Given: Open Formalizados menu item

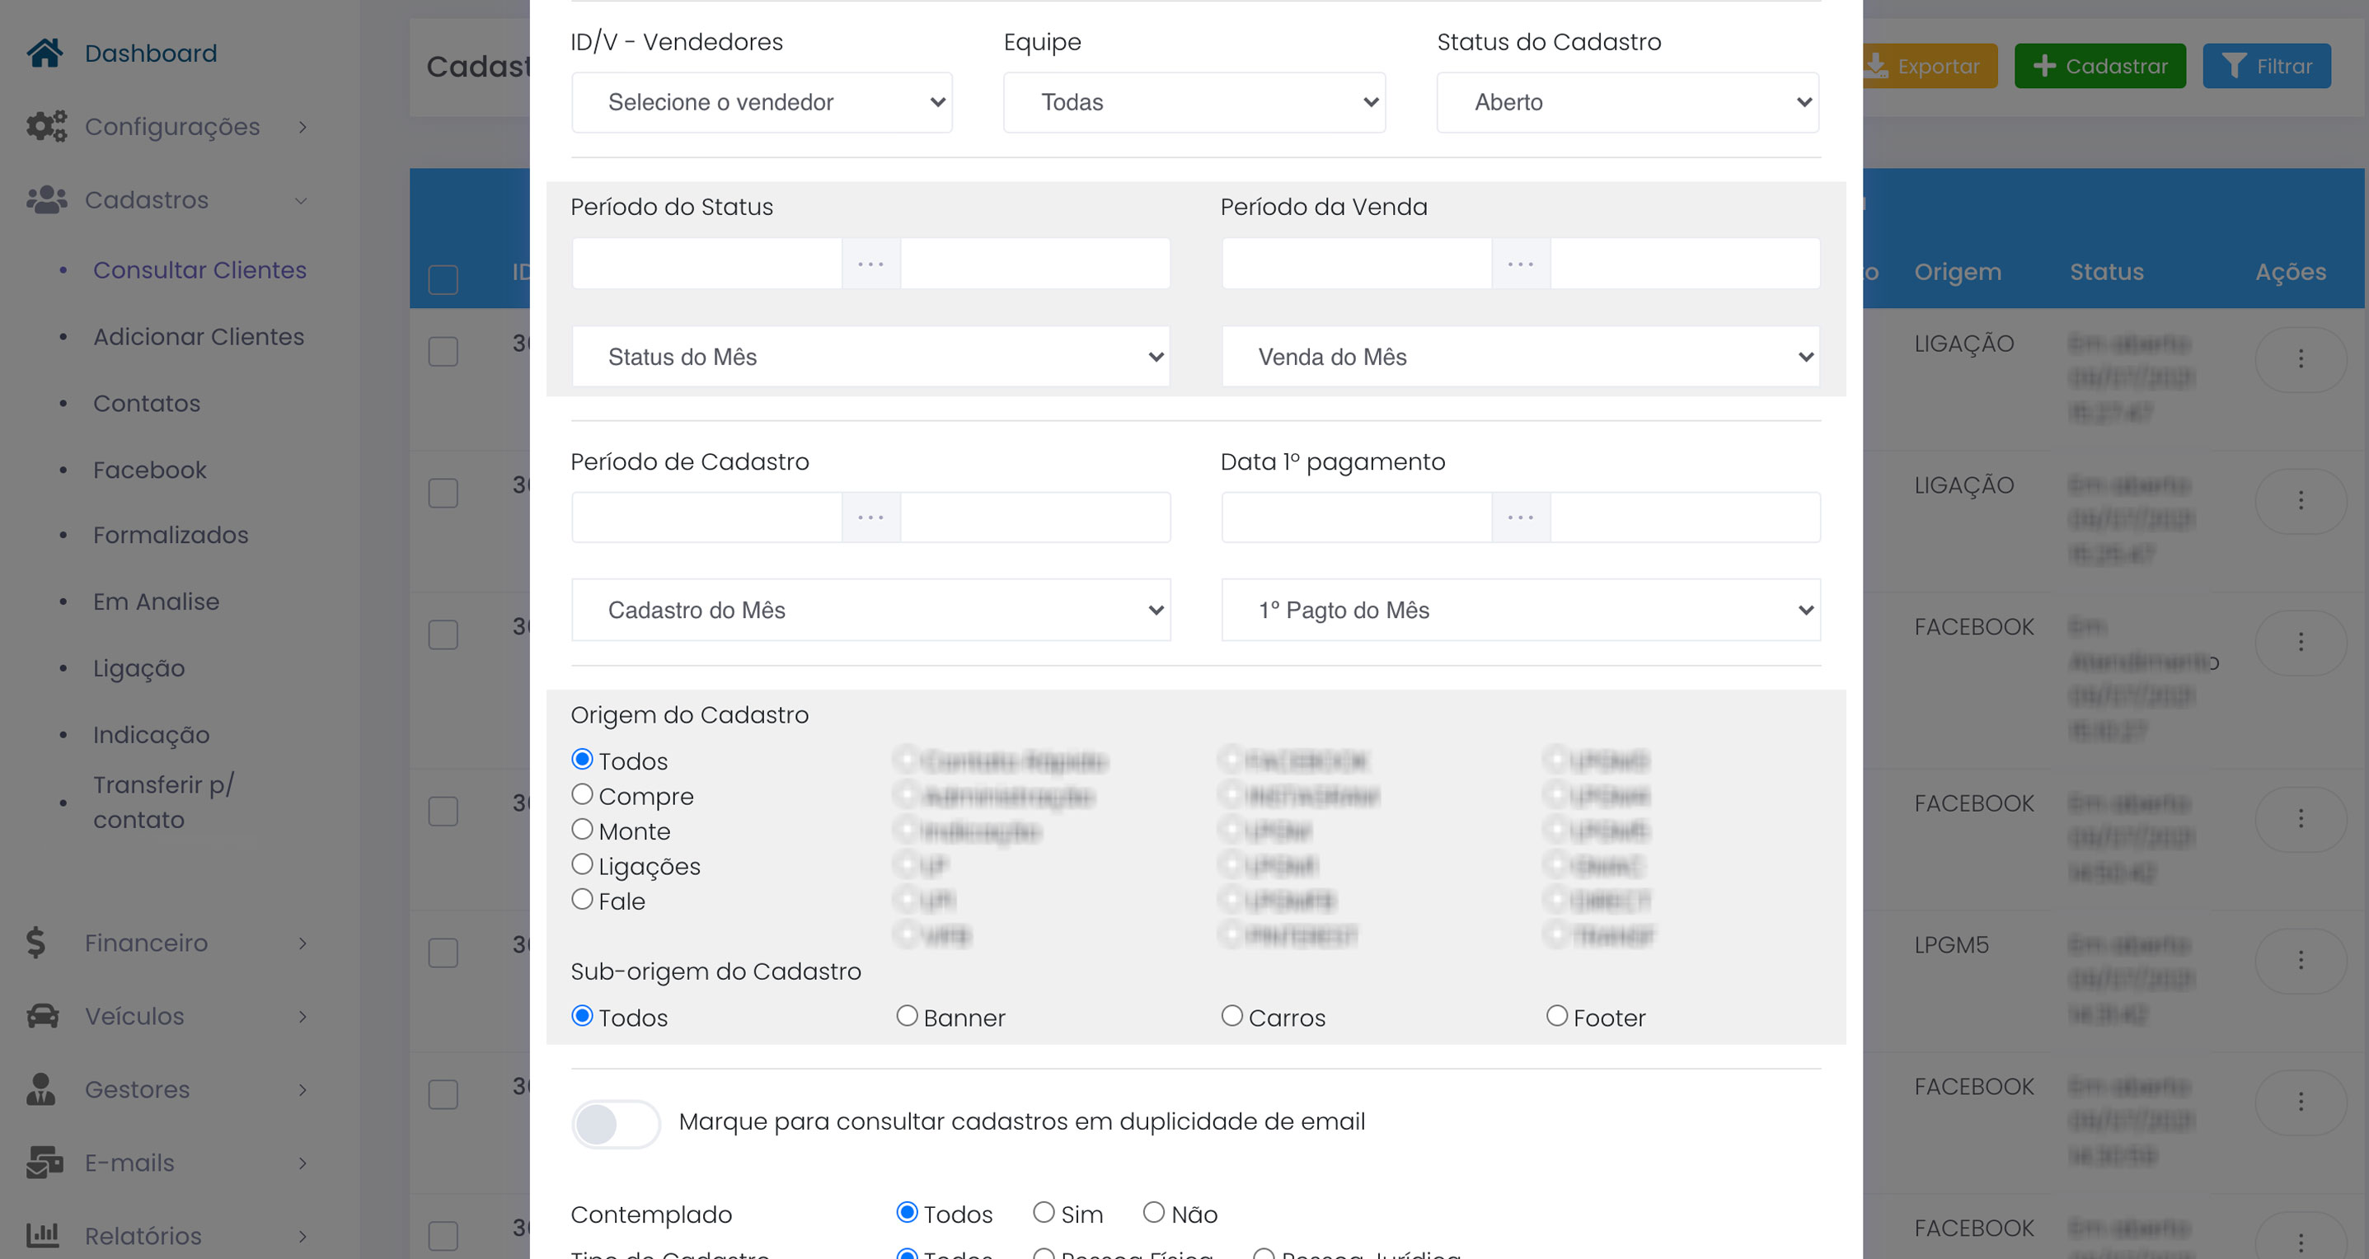Looking at the screenshot, I should click(170, 535).
